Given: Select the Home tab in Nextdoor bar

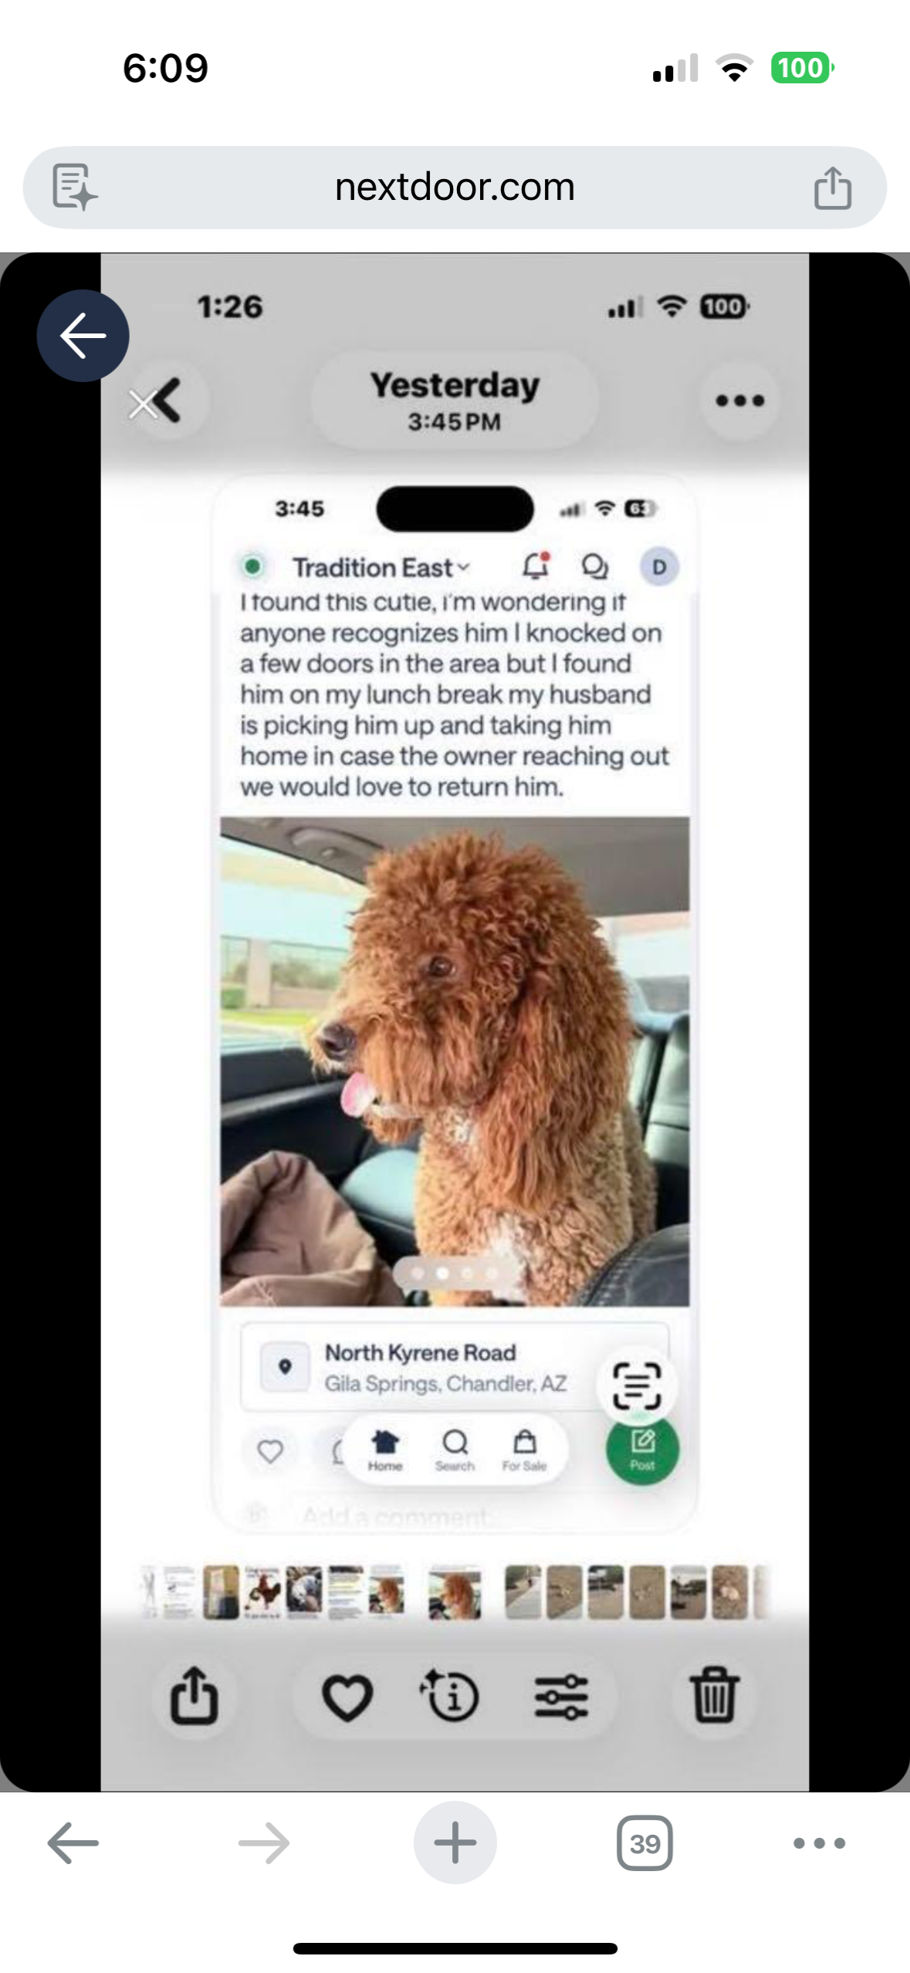Looking at the screenshot, I should click(385, 1450).
